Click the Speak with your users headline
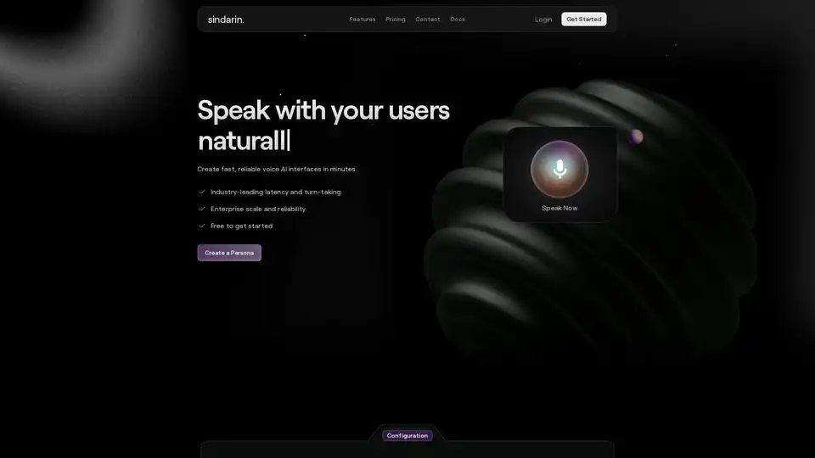Image resolution: width=815 pixels, height=458 pixels. (x=323, y=126)
